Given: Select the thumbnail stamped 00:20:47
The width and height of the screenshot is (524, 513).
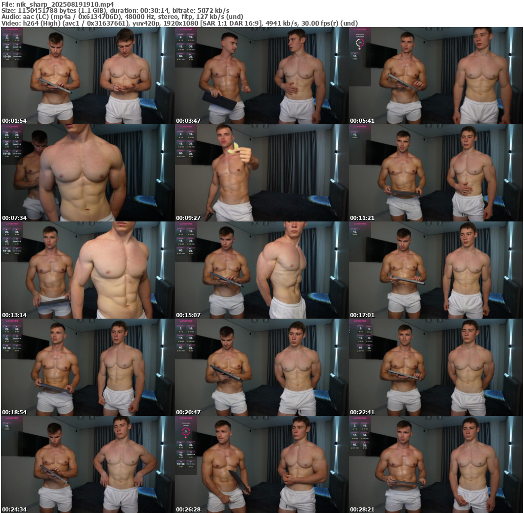Looking at the screenshot, I should point(261,367).
